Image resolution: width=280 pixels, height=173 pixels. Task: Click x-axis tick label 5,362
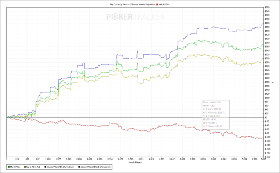pyautogui.click(x=182, y=159)
